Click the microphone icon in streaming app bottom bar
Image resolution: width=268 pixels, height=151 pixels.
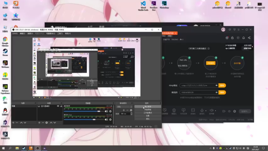click(202, 110)
